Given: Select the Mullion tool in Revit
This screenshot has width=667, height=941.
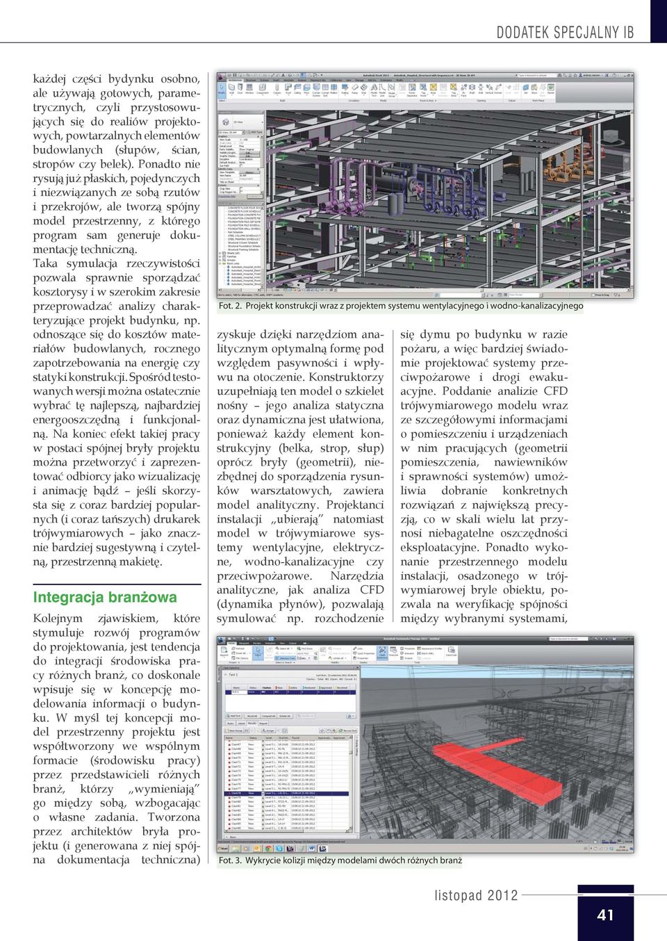Looking at the screenshot, I should [334, 88].
